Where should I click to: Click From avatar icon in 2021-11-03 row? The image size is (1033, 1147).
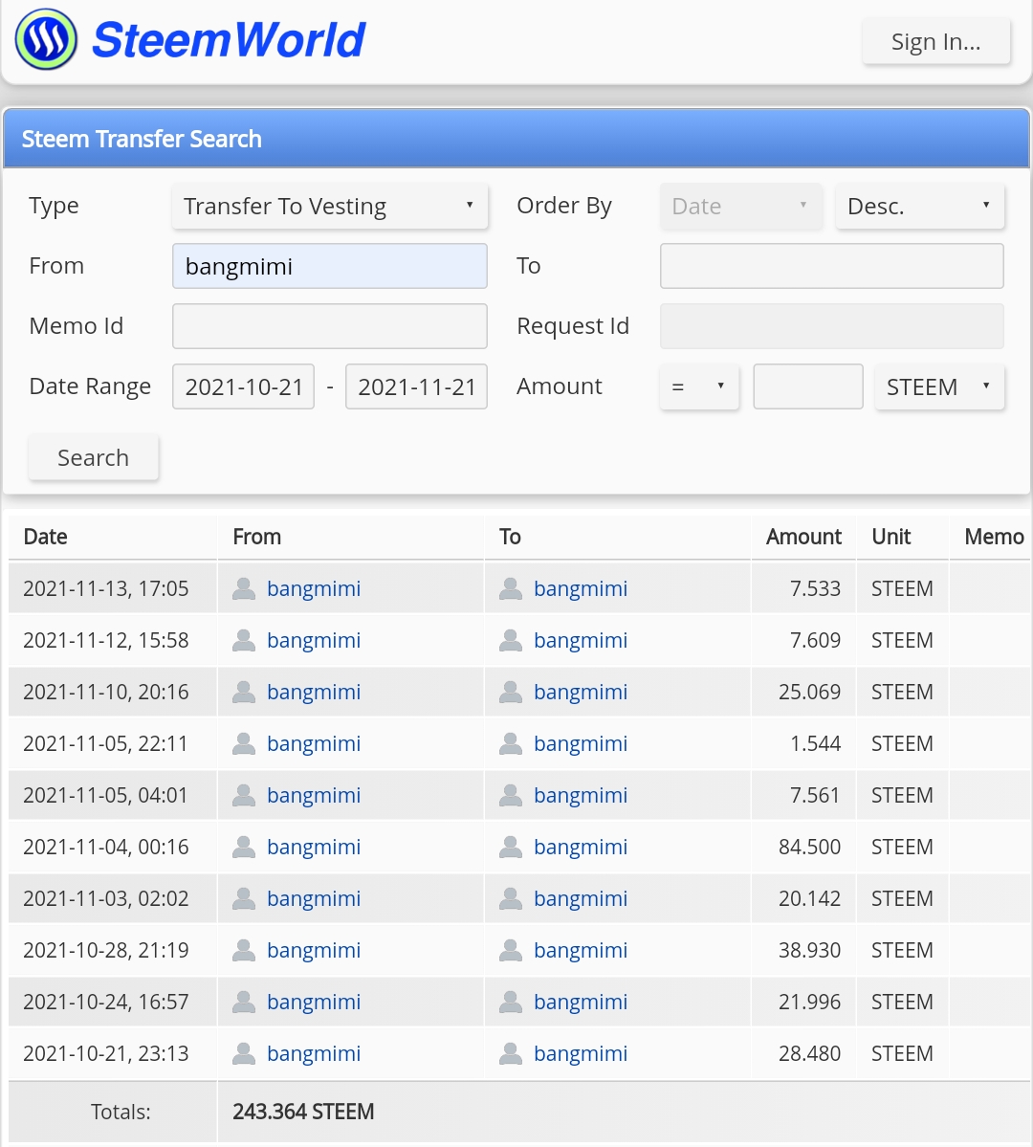(244, 898)
